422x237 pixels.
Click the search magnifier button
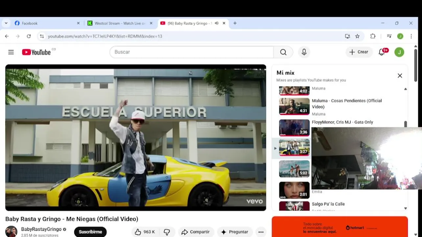coord(283,52)
